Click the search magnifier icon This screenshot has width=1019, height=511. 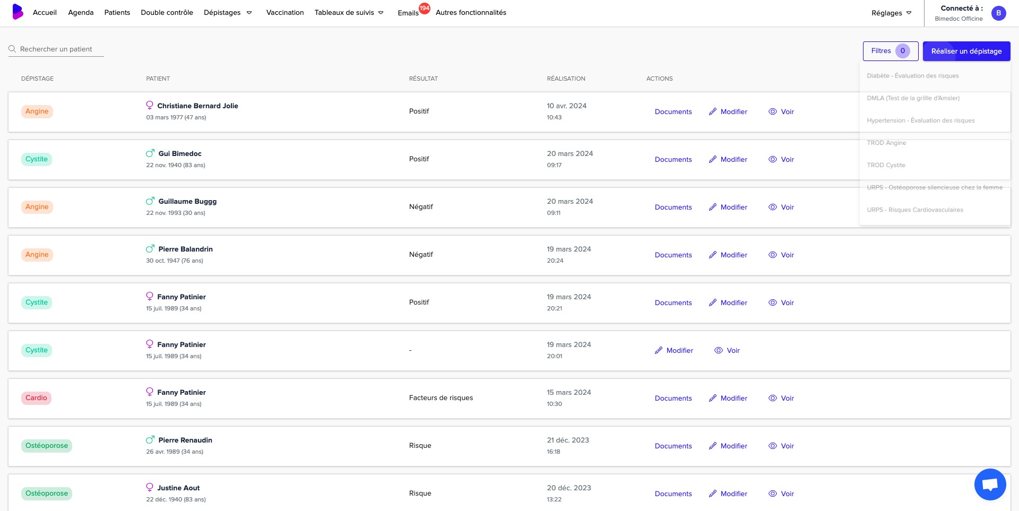(x=12, y=49)
